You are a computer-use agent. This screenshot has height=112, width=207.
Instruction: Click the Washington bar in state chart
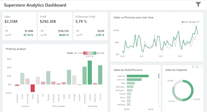click(x=130, y=87)
